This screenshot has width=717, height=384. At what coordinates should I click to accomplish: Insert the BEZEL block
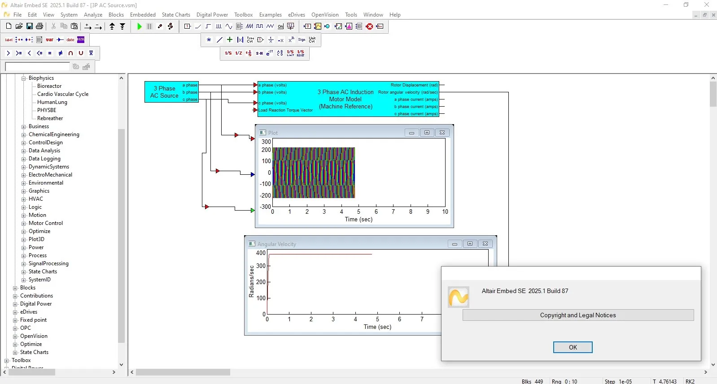tap(81, 40)
